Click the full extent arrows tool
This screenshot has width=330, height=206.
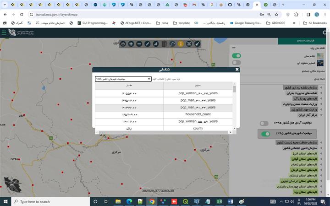(x=189, y=44)
